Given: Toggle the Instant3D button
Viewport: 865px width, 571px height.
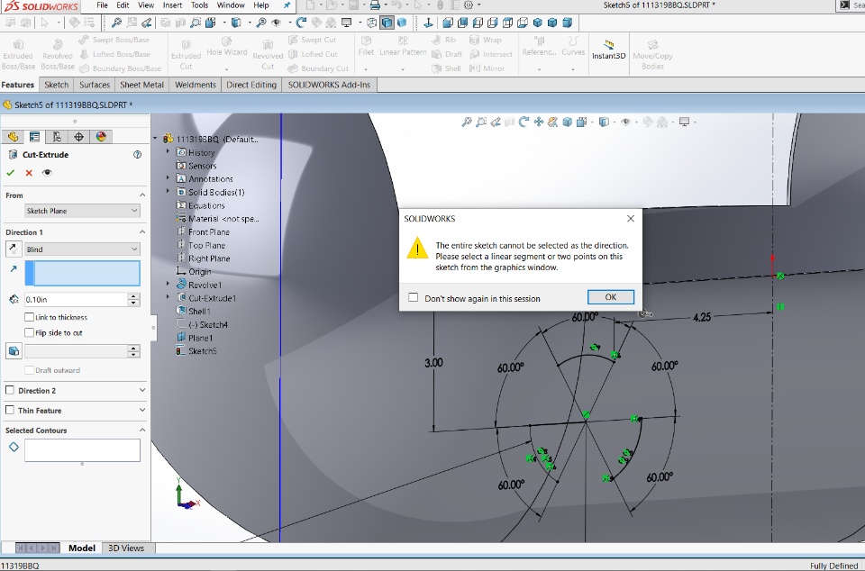Looking at the screenshot, I should 608,50.
